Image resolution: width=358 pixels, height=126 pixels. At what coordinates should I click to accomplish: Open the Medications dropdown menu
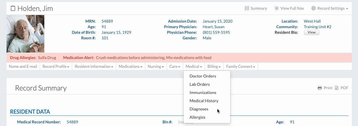tap(130, 67)
